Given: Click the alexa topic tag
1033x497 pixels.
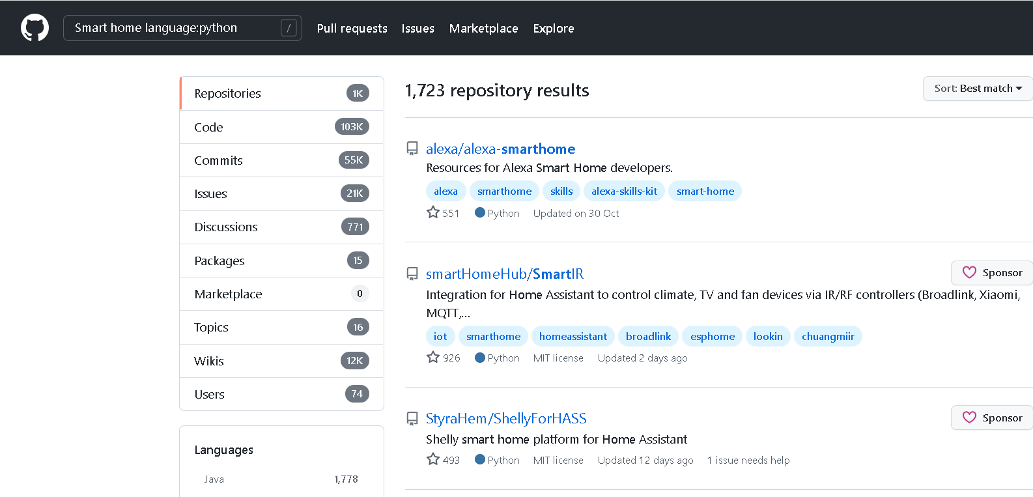Looking at the screenshot, I should coord(446,191).
